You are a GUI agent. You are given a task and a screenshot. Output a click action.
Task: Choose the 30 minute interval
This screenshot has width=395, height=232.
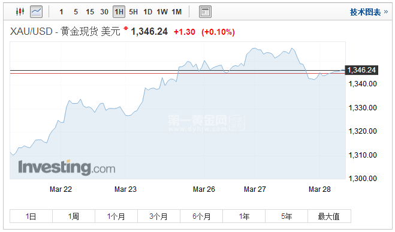click(x=104, y=12)
